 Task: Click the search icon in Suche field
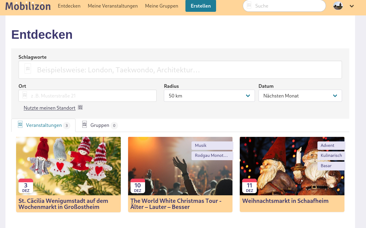[x=249, y=5]
